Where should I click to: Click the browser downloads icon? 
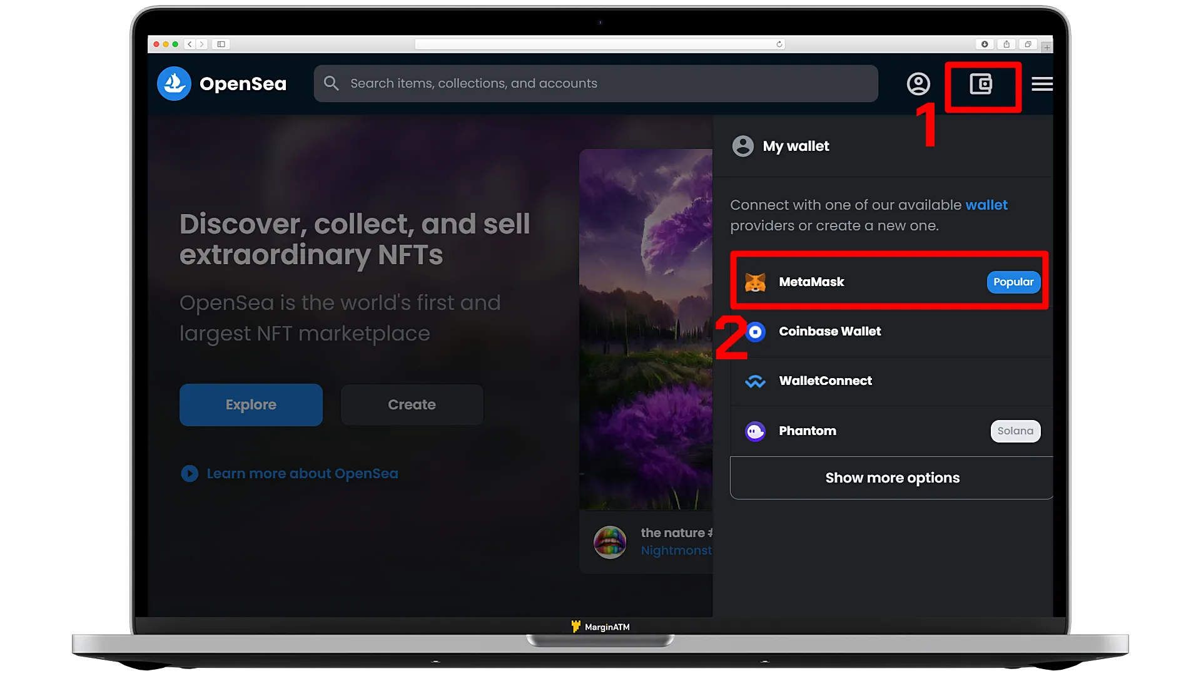click(985, 44)
